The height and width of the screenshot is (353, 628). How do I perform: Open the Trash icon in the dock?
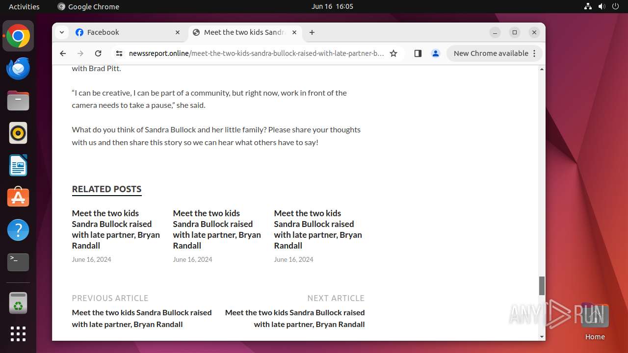pyautogui.click(x=18, y=303)
